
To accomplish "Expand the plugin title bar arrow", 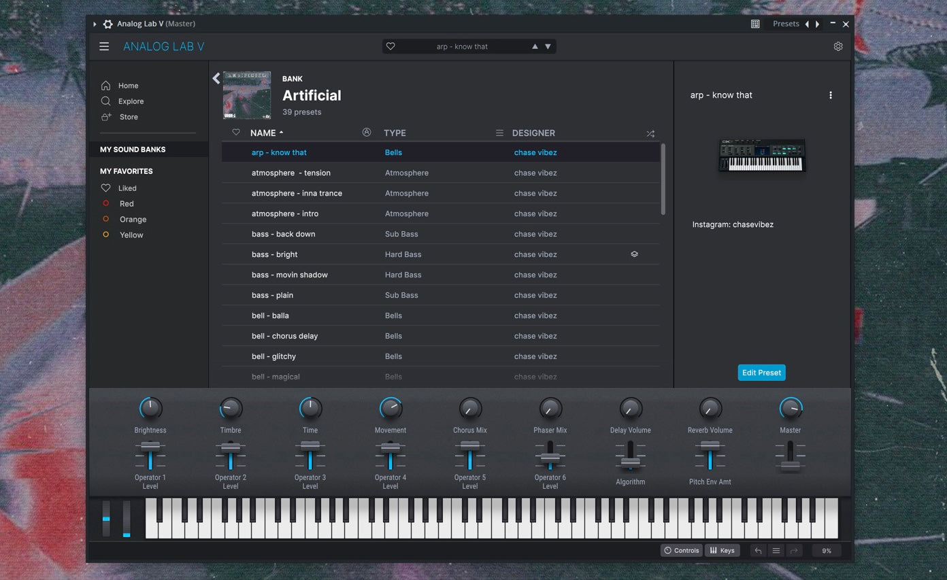I will [x=95, y=24].
